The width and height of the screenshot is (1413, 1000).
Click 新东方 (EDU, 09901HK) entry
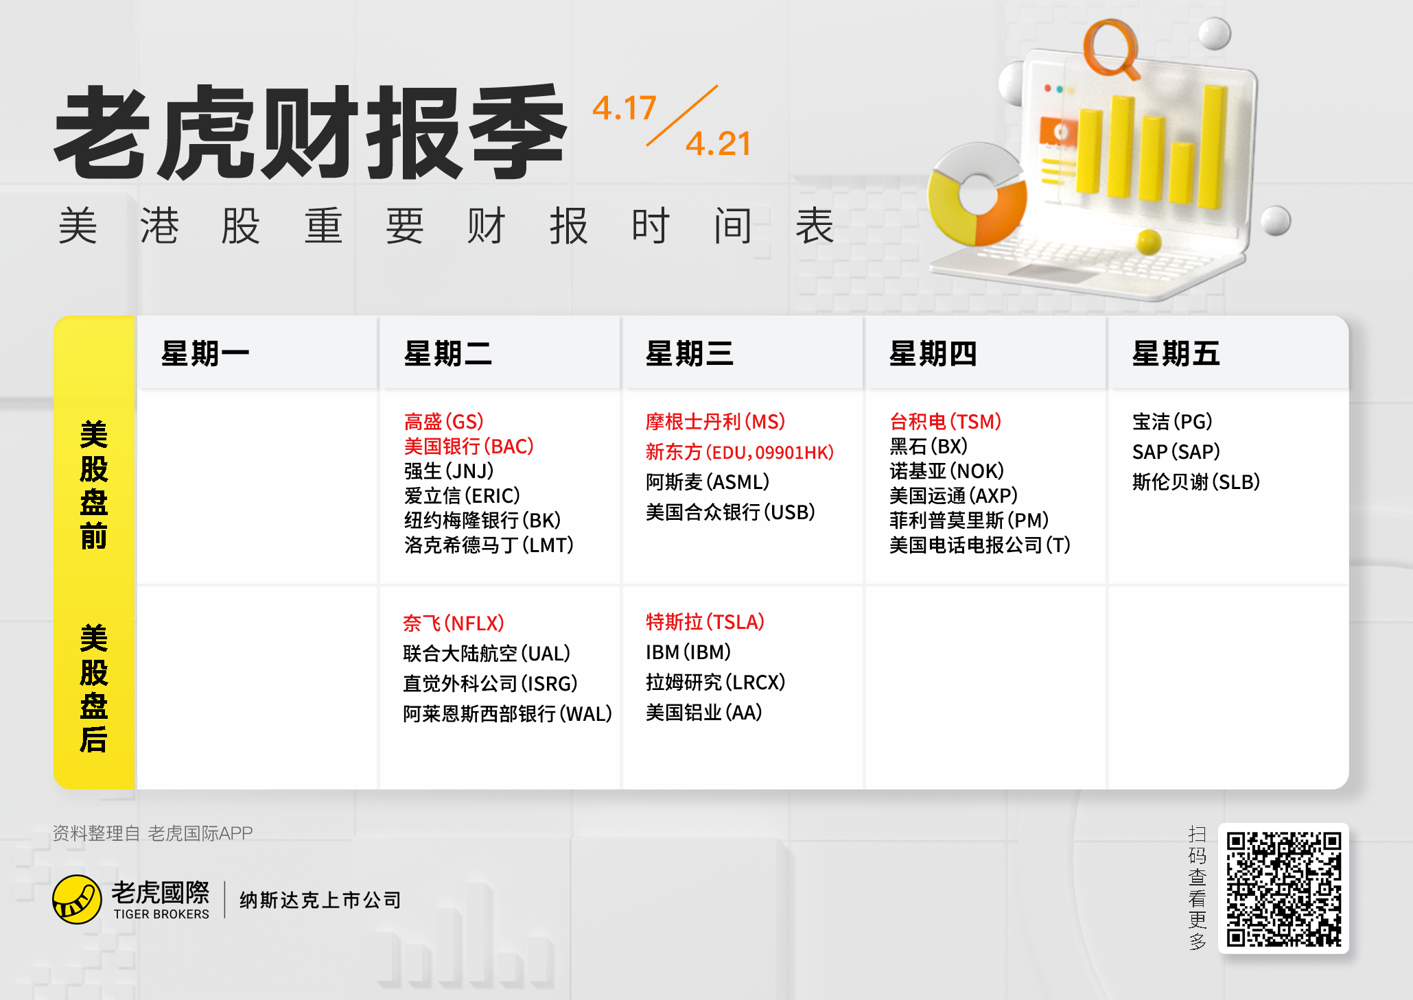click(x=740, y=451)
